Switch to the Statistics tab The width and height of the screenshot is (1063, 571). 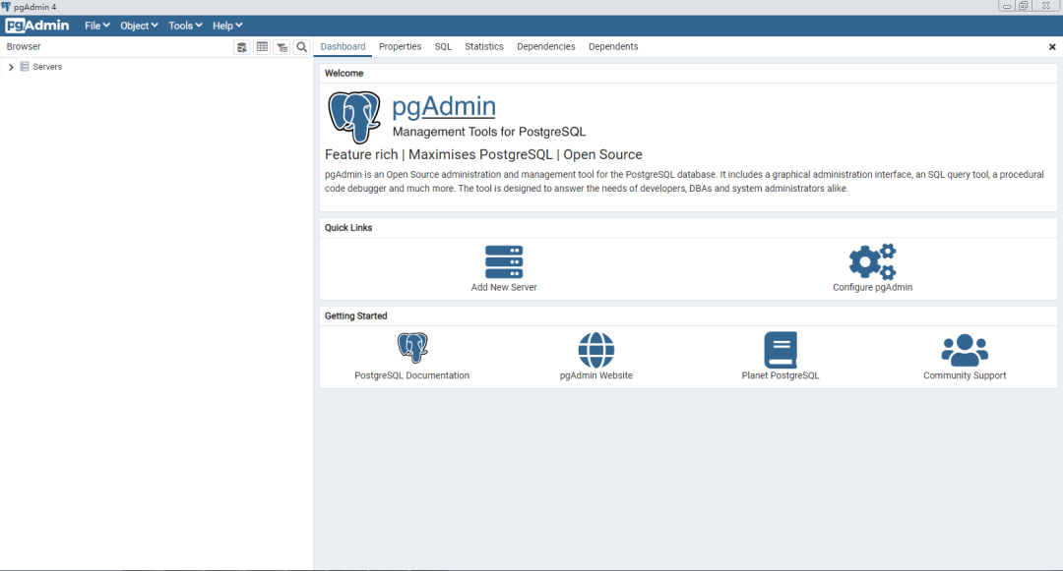[484, 46]
